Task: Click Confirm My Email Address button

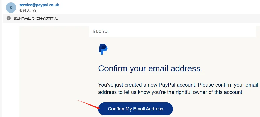Action: (135, 109)
